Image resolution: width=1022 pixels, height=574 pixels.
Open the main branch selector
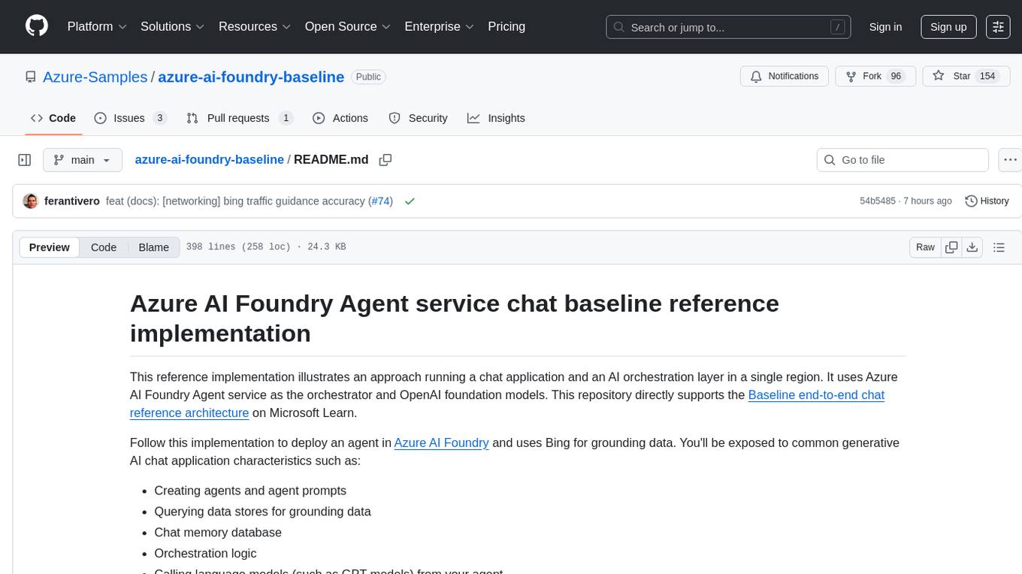(82, 160)
